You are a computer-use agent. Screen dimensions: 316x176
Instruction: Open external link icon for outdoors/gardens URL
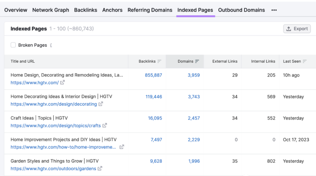coord(100,168)
